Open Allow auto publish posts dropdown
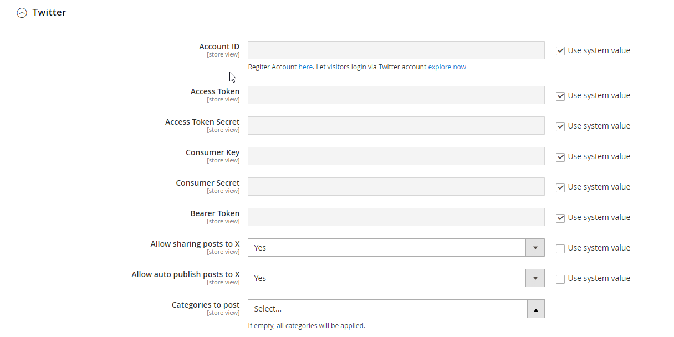The width and height of the screenshot is (674, 337). pos(396,278)
